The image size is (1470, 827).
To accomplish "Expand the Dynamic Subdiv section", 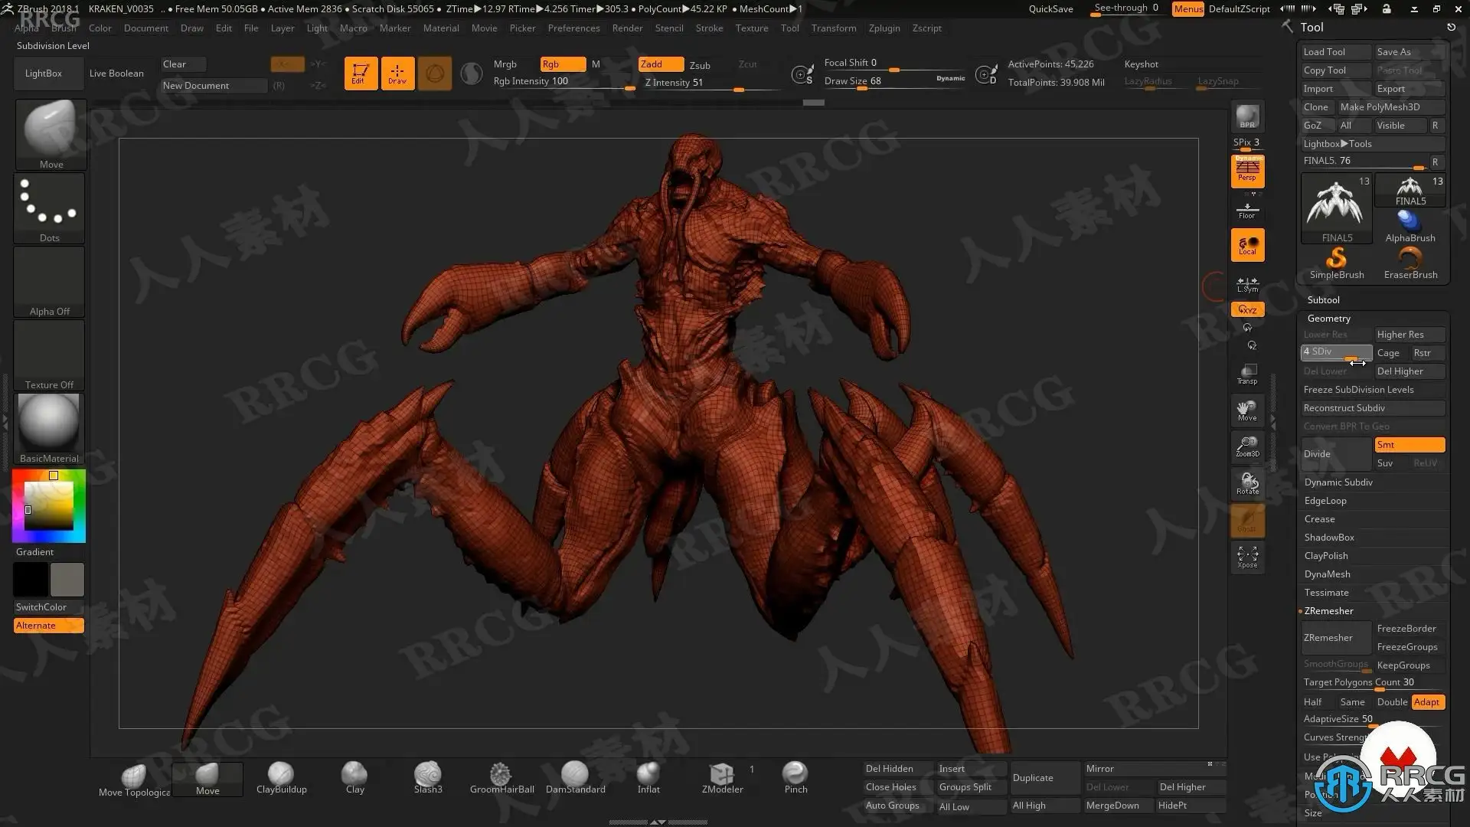I will [1338, 482].
